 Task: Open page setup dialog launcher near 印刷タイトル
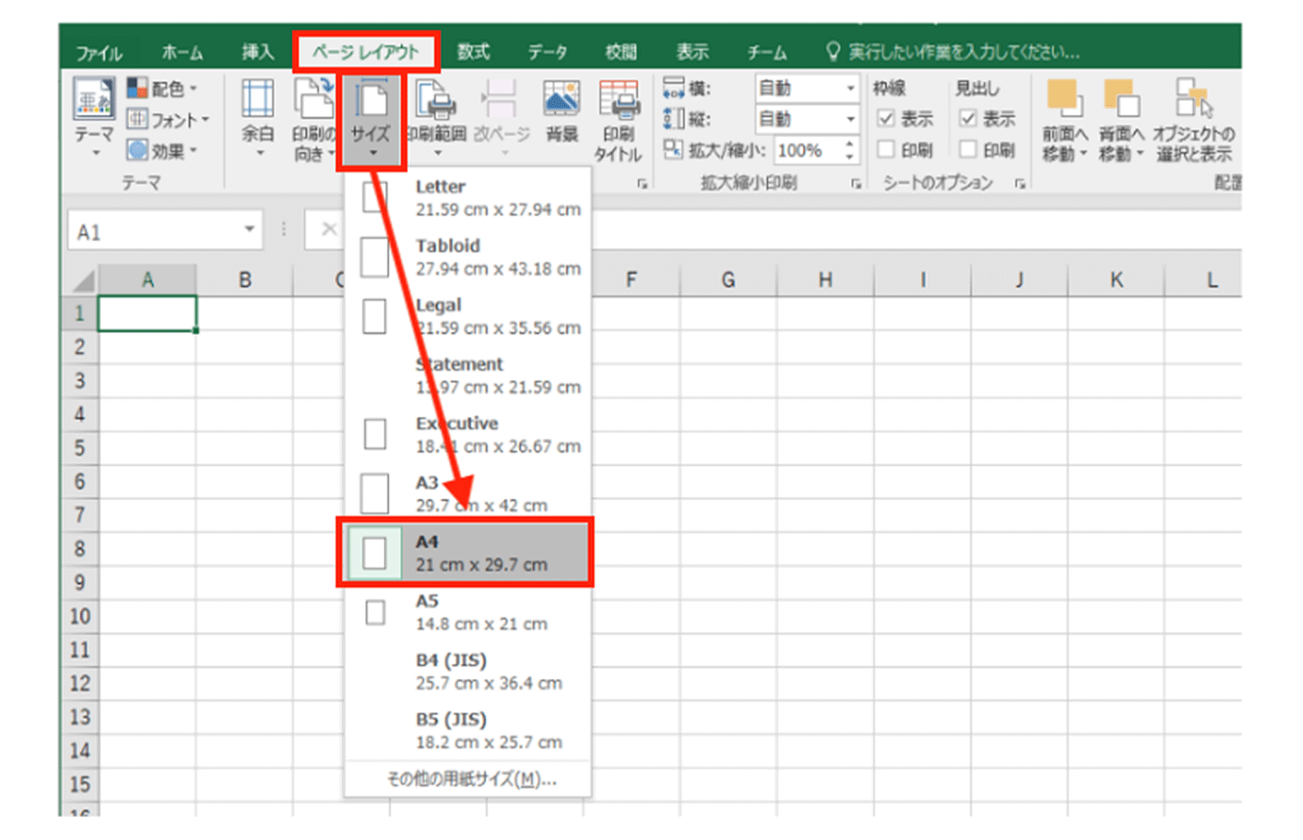[643, 184]
